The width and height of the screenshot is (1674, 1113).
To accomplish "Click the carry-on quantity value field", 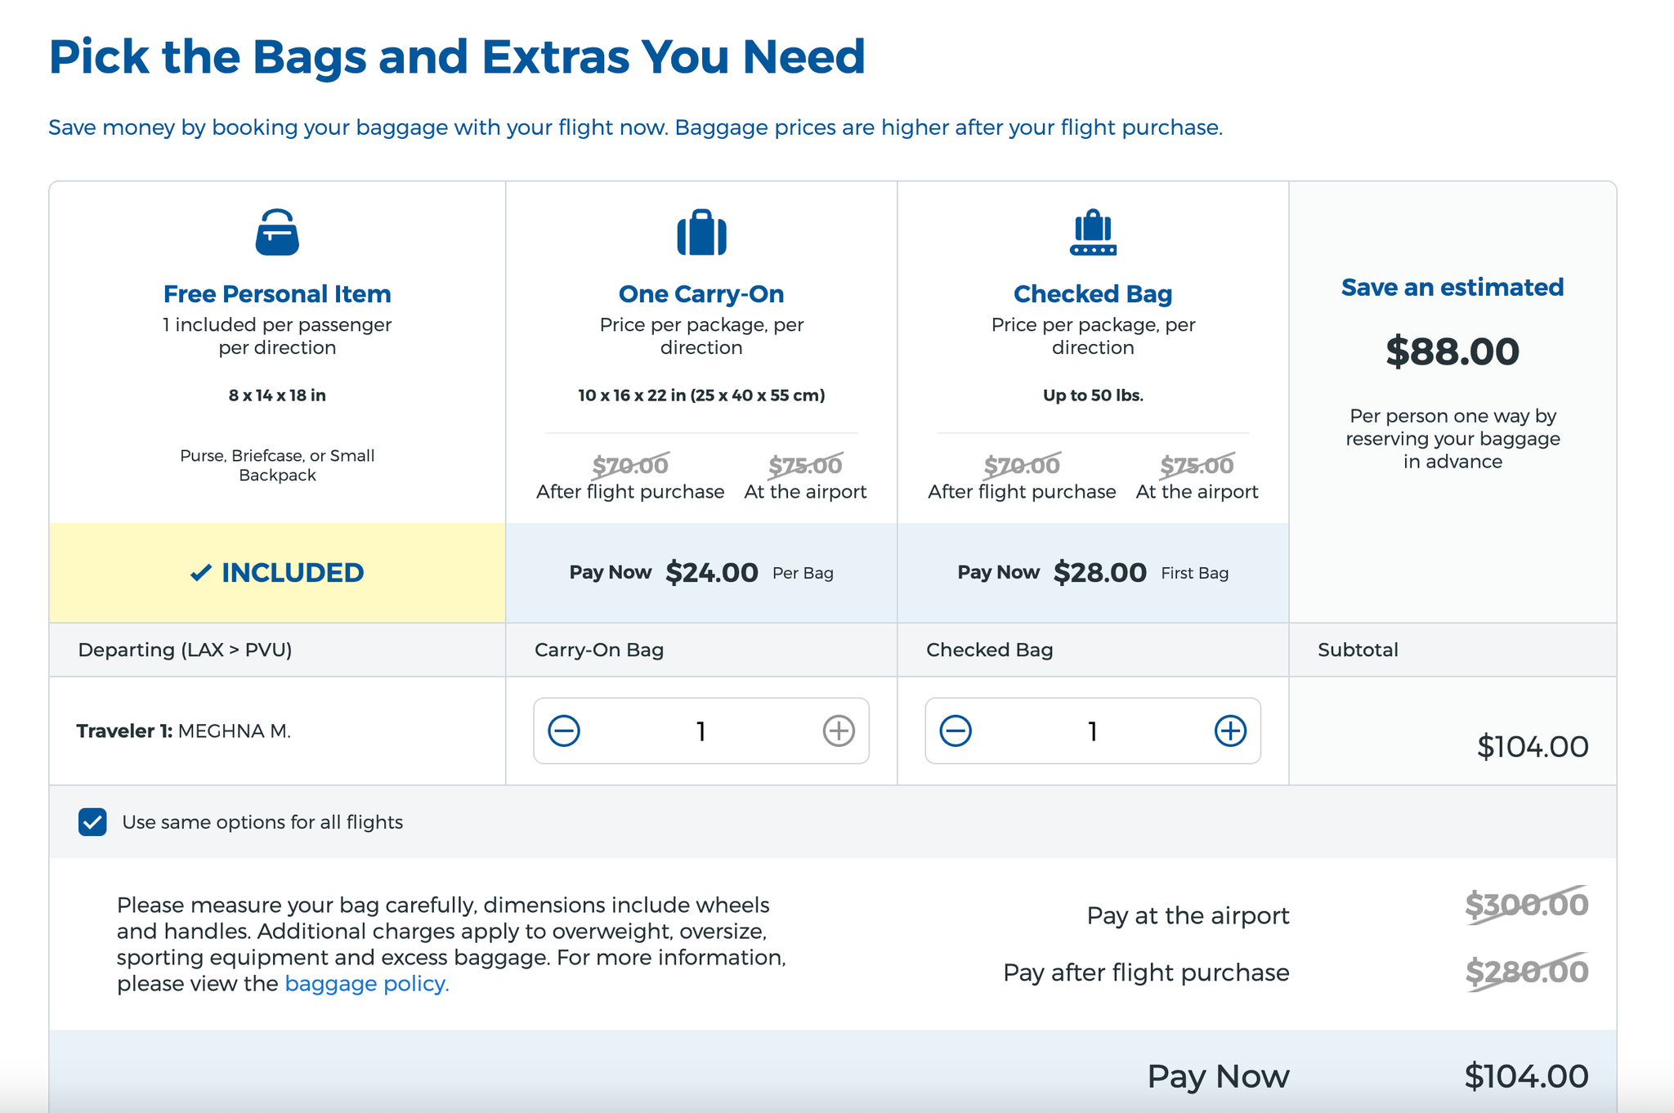I will pyautogui.click(x=700, y=731).
